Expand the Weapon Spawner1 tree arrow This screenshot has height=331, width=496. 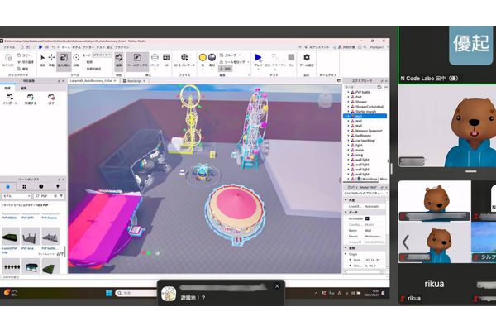point(348,131)
